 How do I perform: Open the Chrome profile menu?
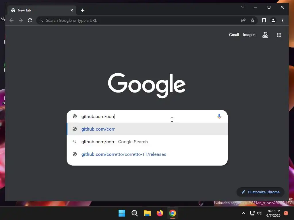pos(273,20)
